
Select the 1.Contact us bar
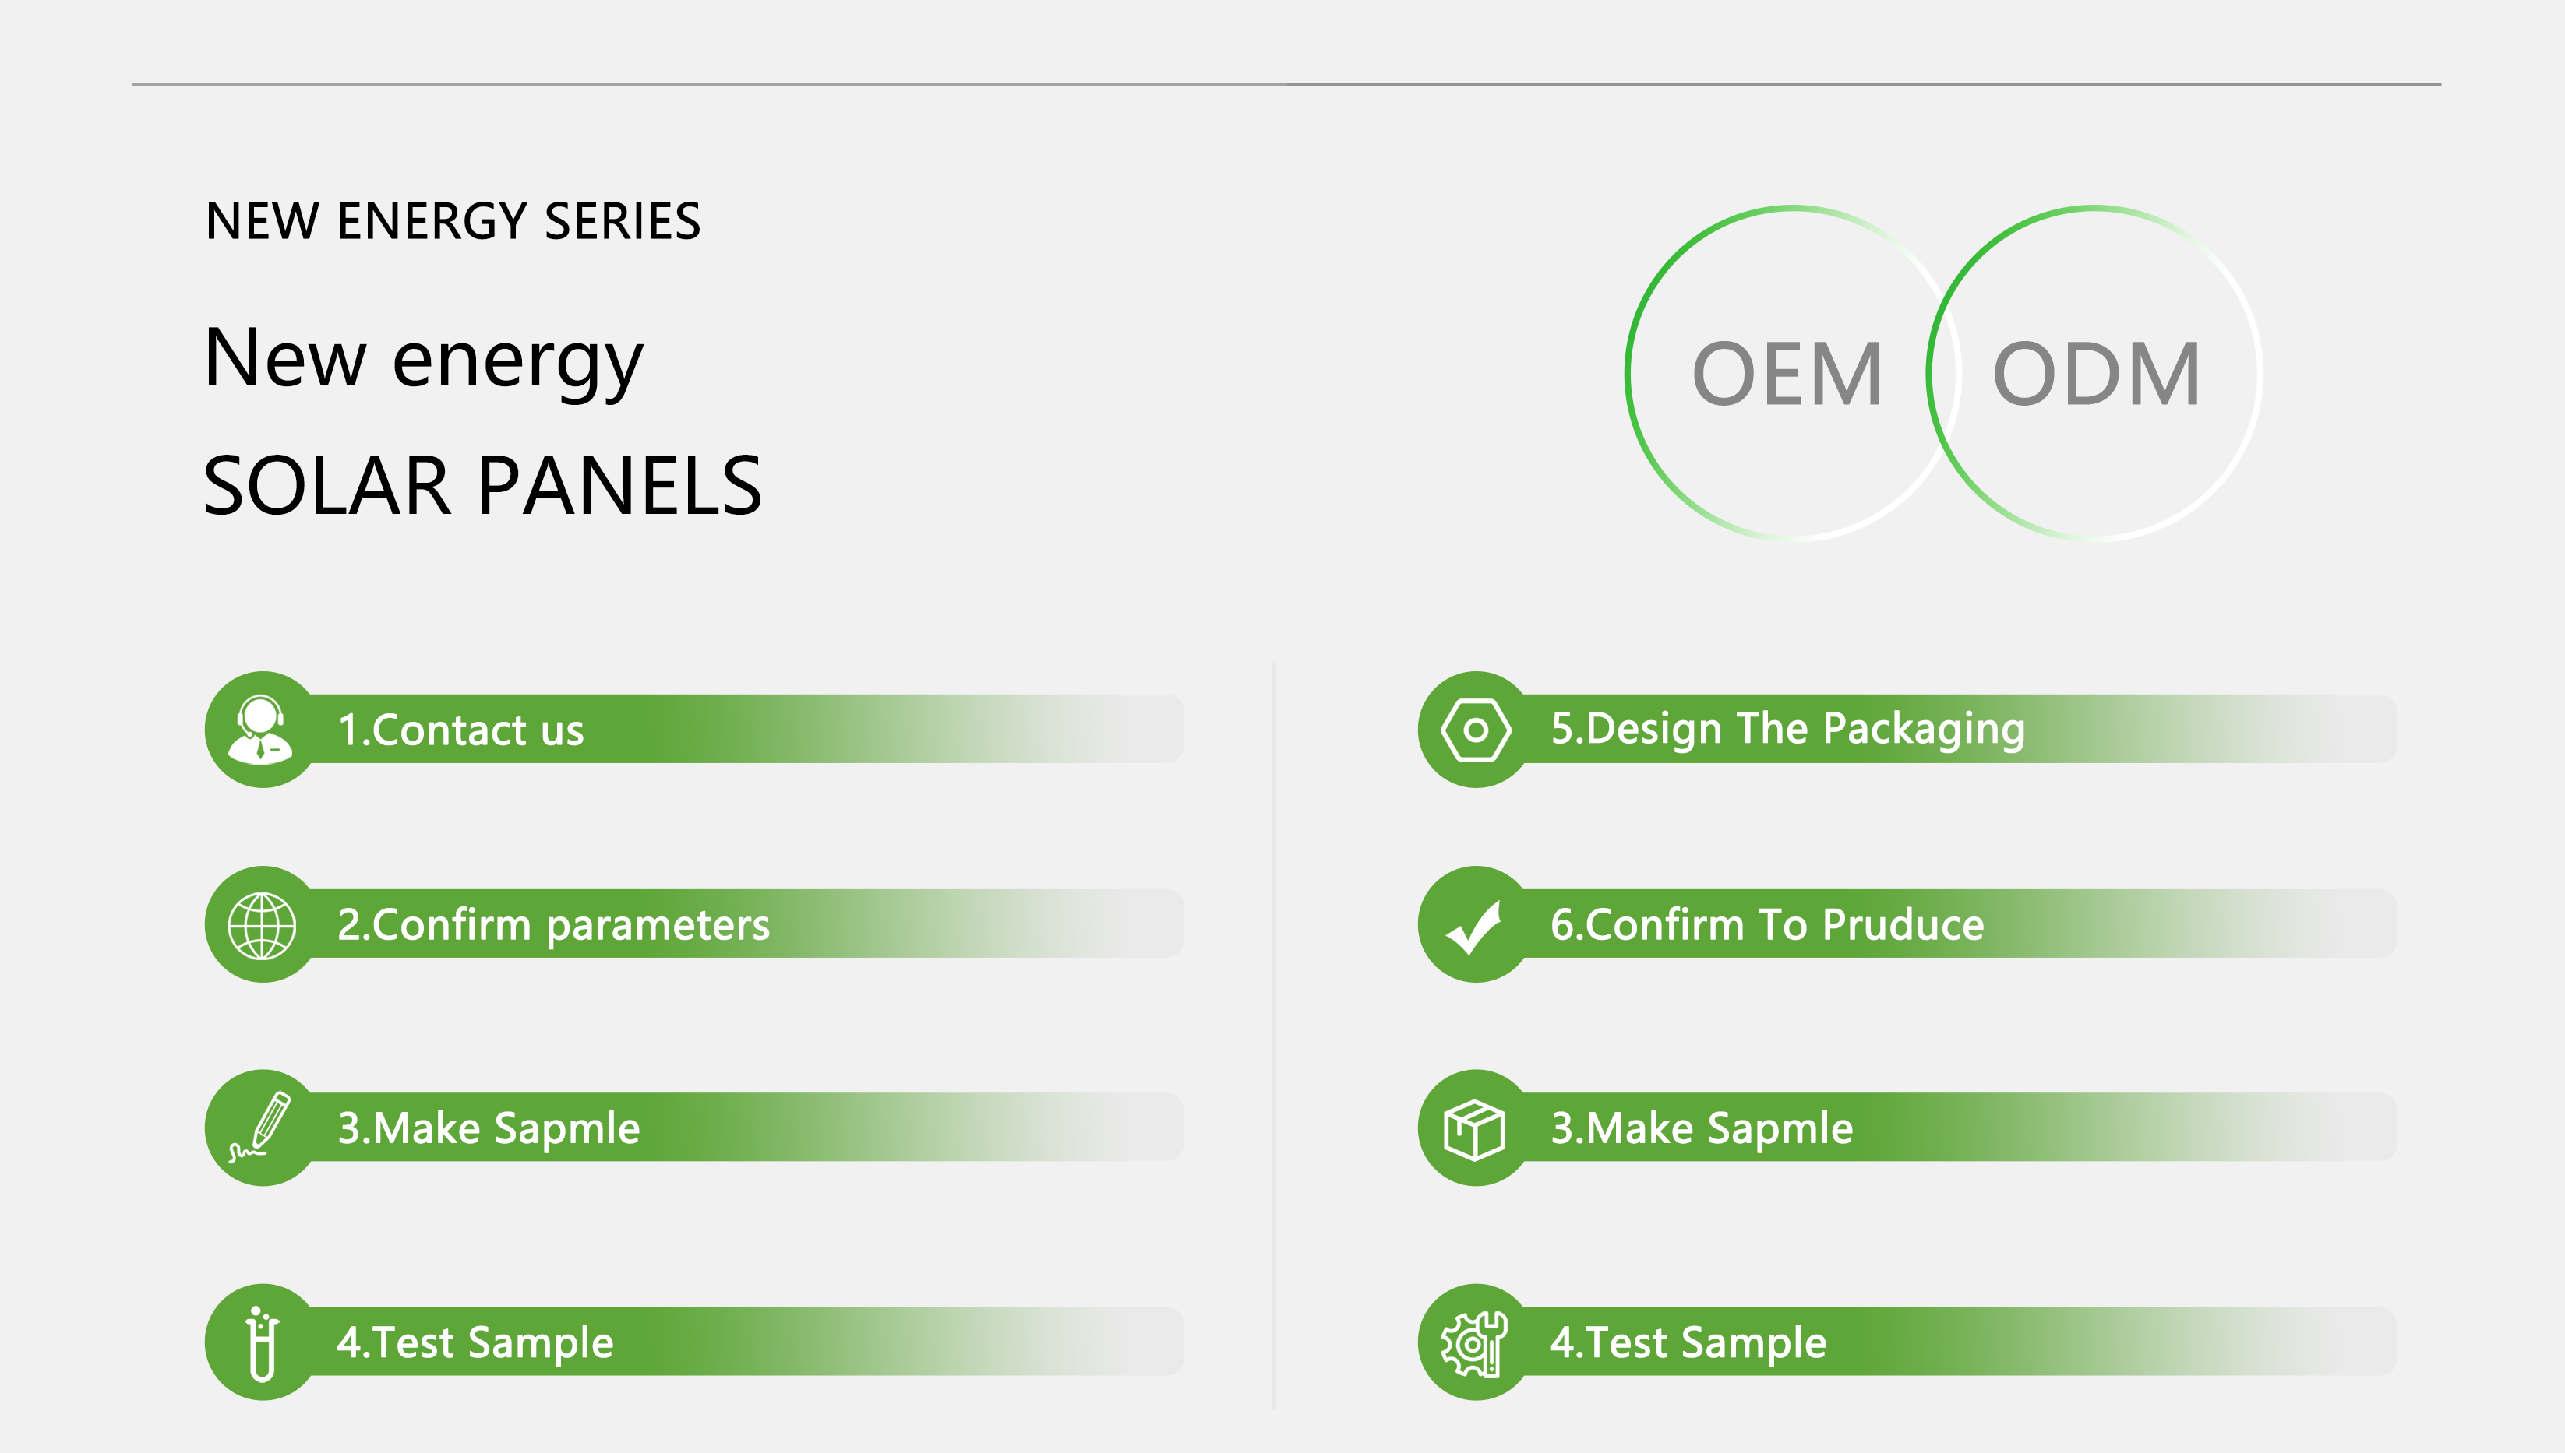point(695,730)
